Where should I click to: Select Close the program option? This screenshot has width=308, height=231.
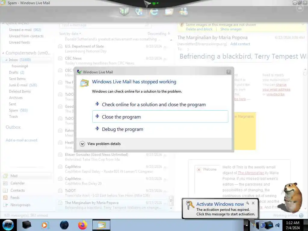click(x=160, y=117)
